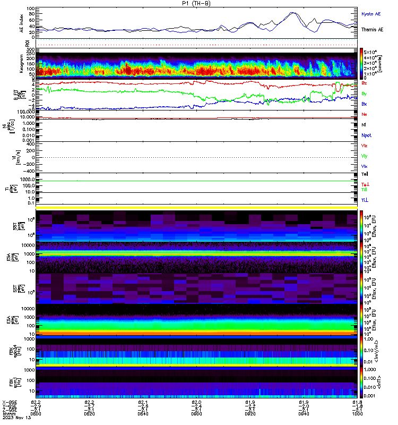Click the 0800 time tick label

click(x=36, y=414)
